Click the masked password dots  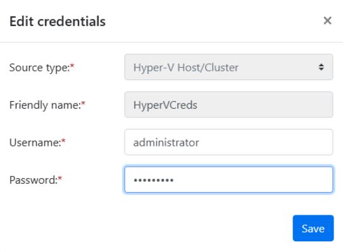[x=154, y=180]
